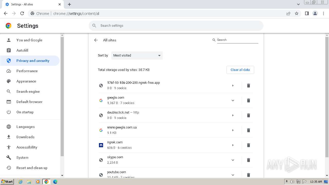The image size is (329, 185).
Task: Open Appearance settings
Action: pyautogui.click(x=30, y=81)
